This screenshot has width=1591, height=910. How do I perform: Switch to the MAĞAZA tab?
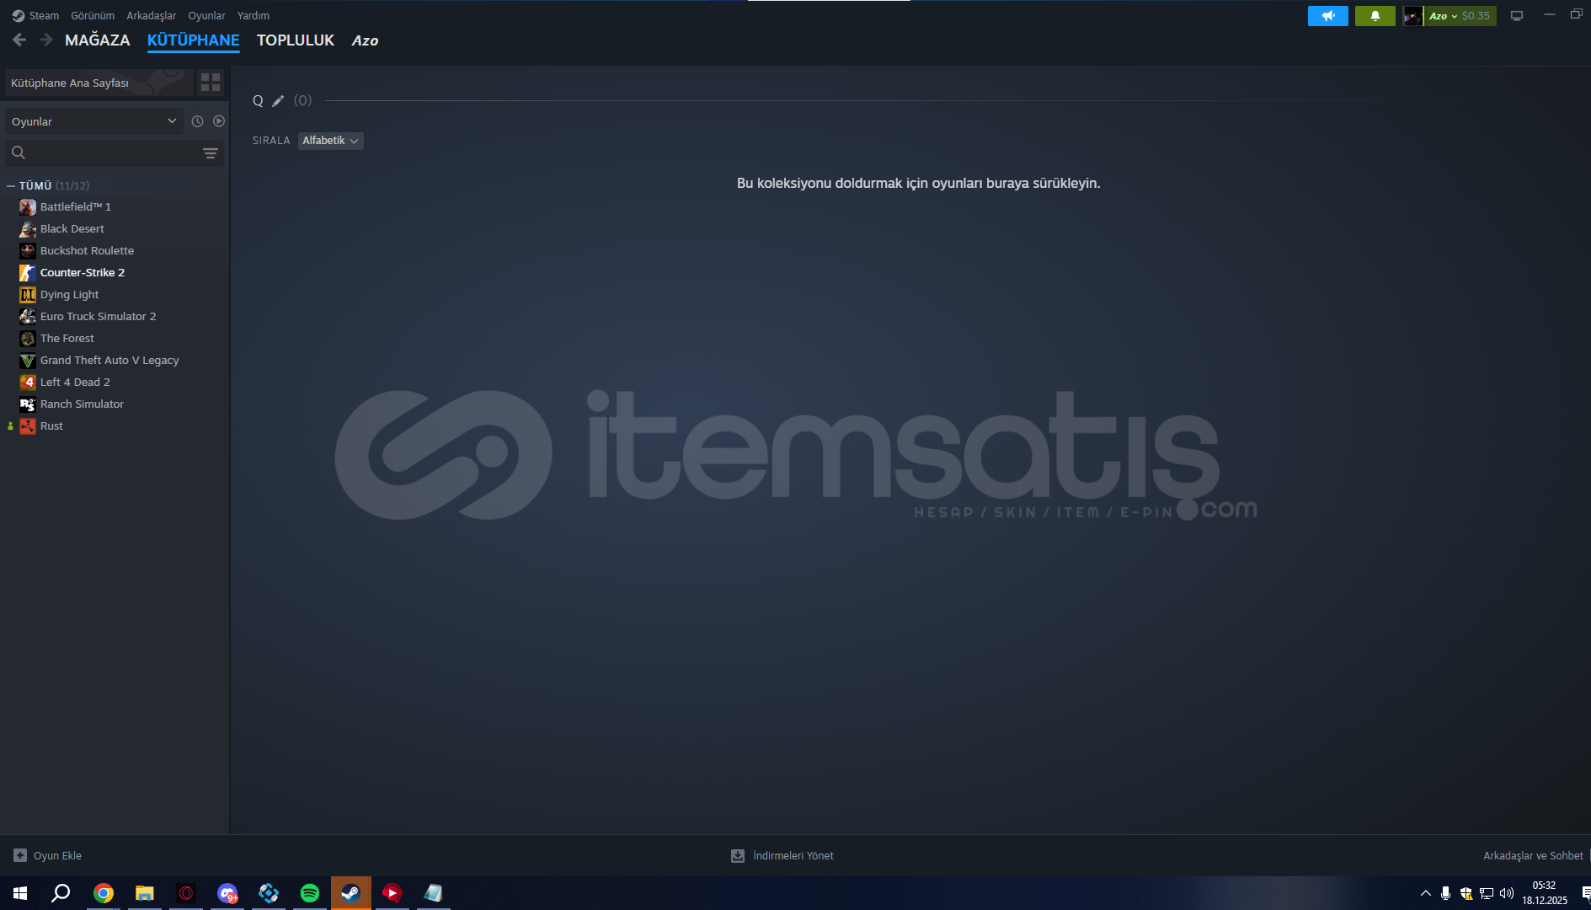coord(98,40)
